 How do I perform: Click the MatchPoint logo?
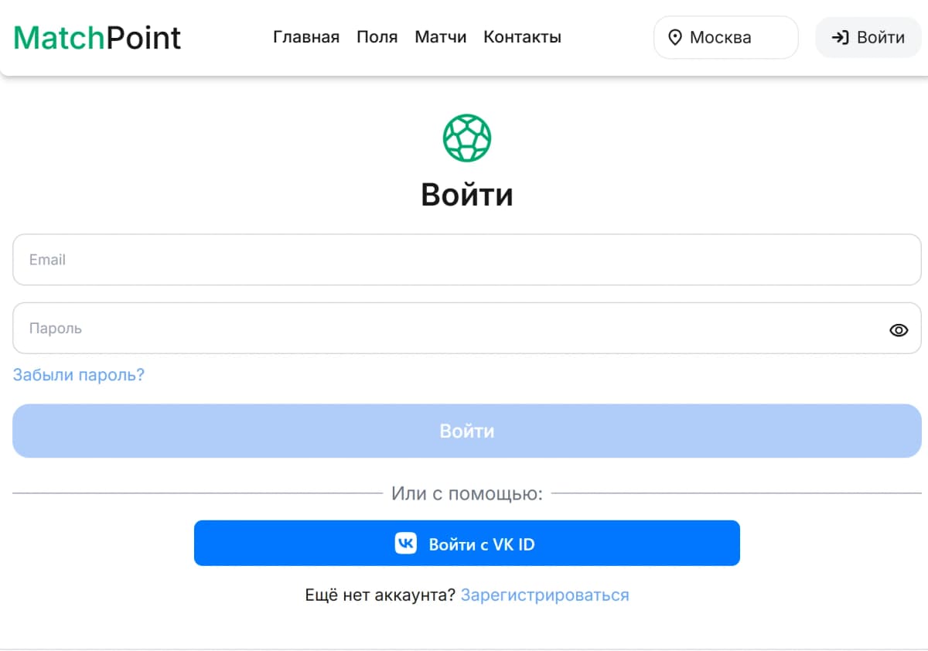pos(97,37)
